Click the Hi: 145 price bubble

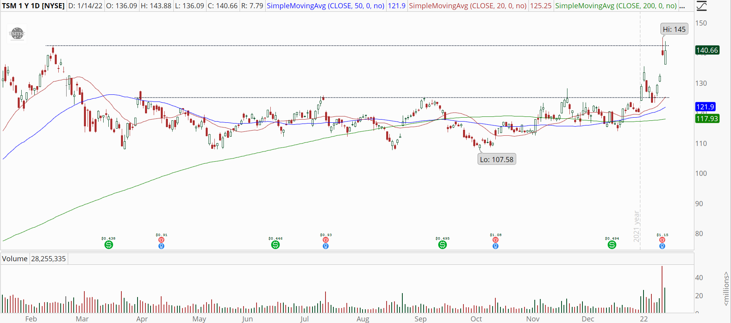point(674,29)
